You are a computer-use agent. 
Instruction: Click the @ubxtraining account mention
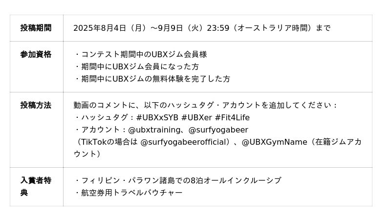154,130
